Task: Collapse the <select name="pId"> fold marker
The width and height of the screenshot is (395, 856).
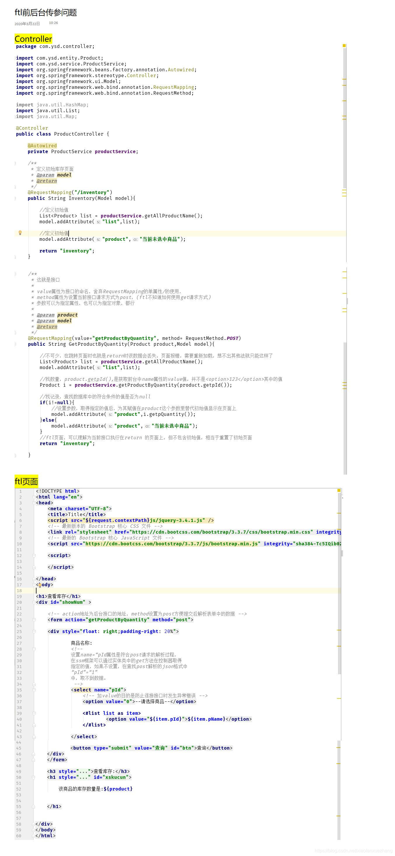Action: (x=34, y=690)
